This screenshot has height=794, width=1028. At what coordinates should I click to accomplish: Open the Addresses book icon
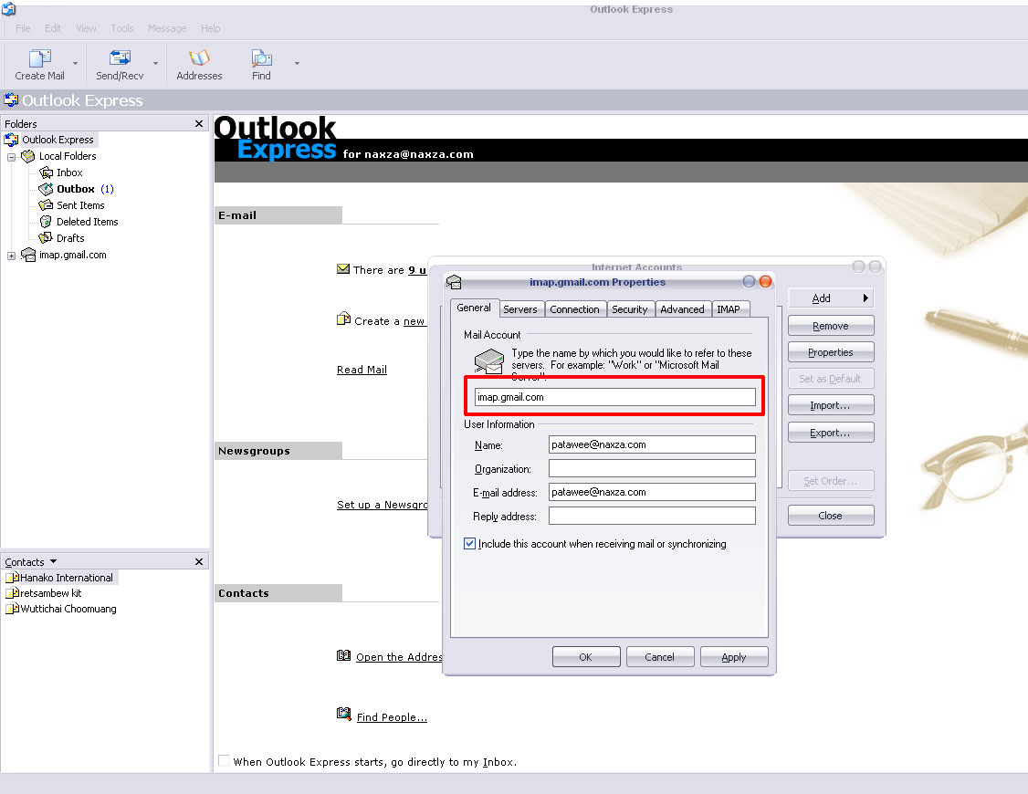click(199, 59)
